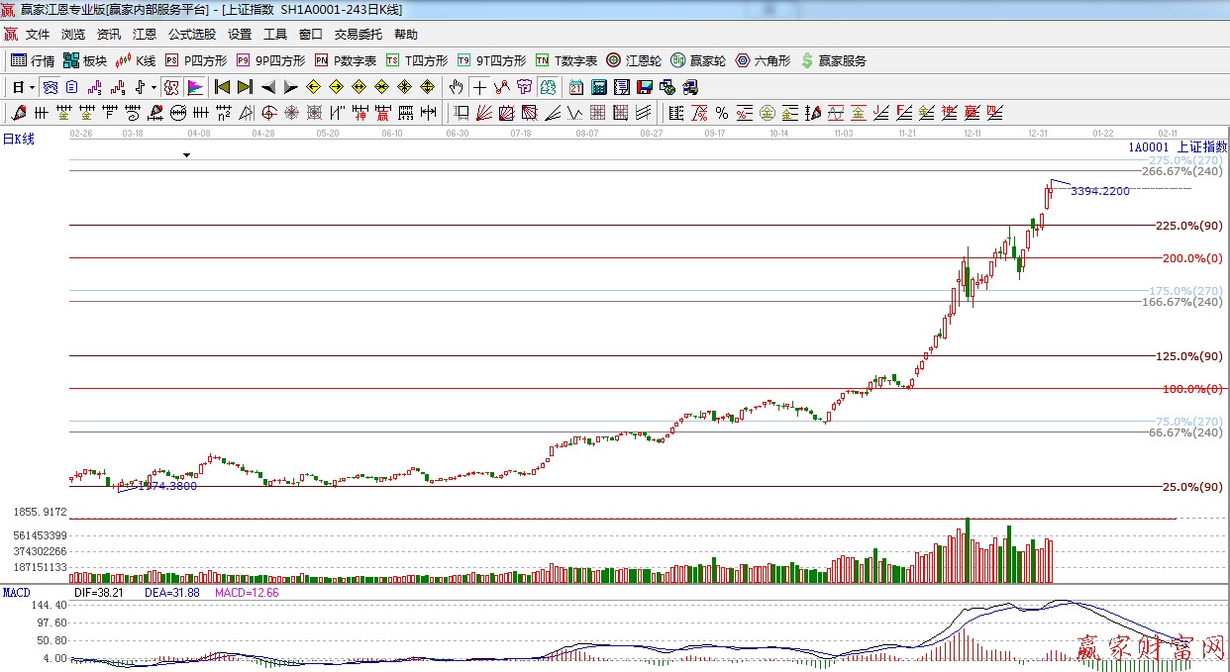Open the 六角形 hexagon chart tool
1230x672 pixels.
point(762,60)
